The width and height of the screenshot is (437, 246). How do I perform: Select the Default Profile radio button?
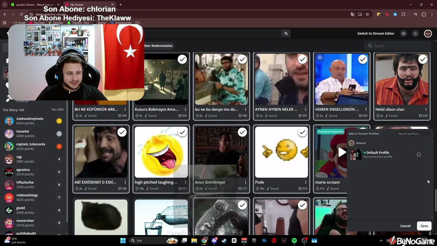[419, 154]
